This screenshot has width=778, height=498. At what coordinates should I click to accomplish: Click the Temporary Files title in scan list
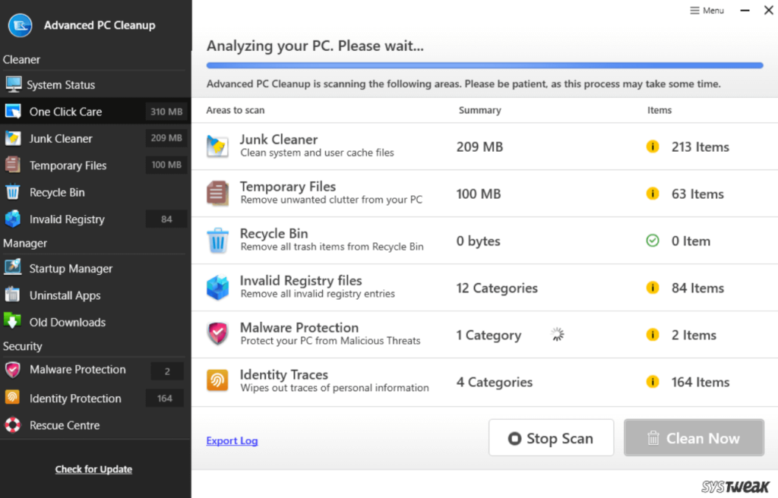point(288,187)
